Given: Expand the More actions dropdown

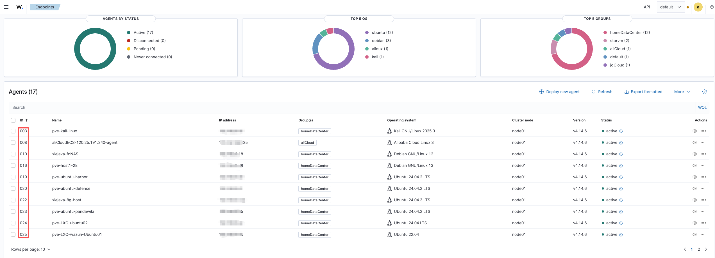Looking at the screenshot, I should pos(682,92).
